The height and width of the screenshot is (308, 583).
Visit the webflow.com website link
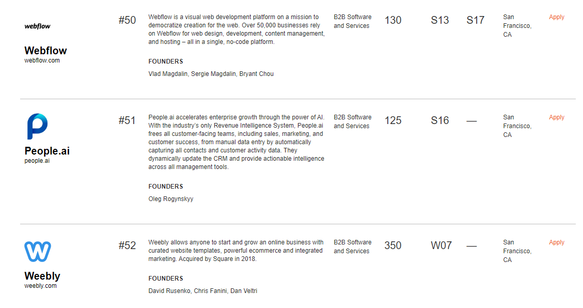click(42, 60)
